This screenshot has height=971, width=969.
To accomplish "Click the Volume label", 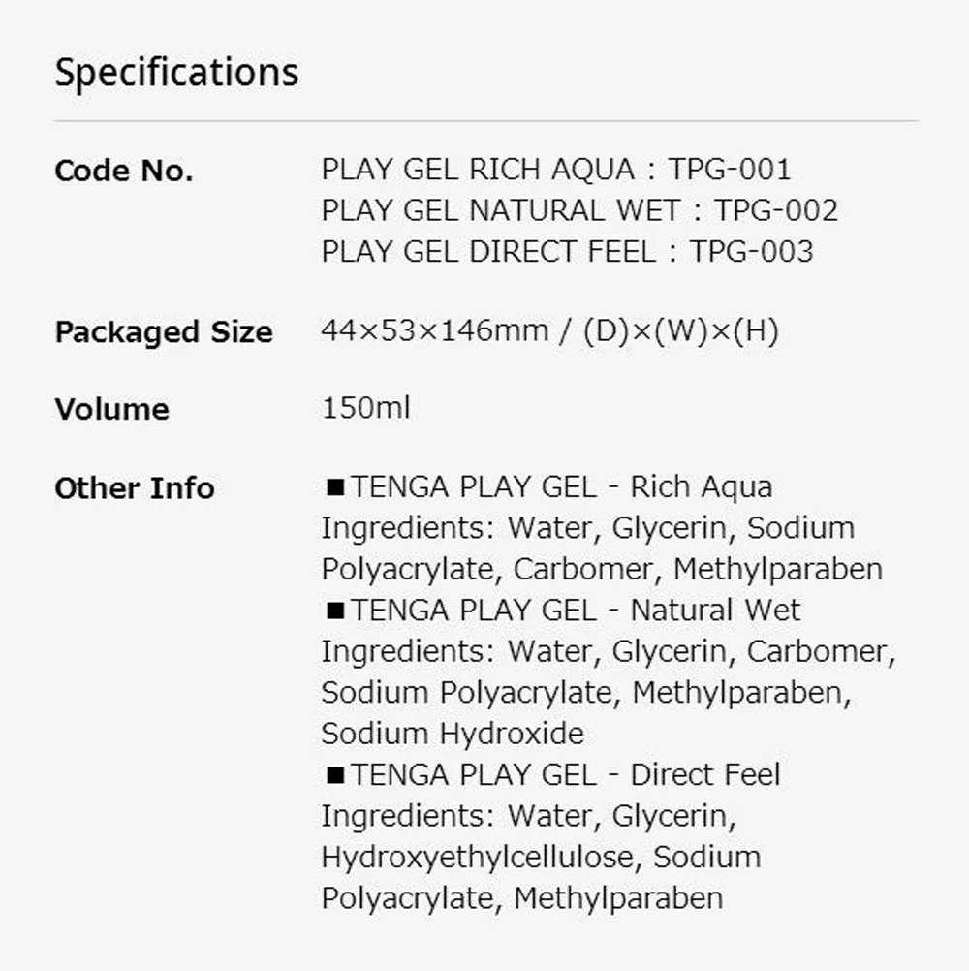I will [x=111, y=409].
